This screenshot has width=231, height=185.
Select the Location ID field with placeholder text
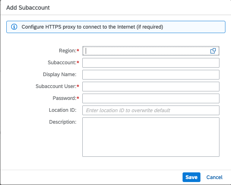click(151, 110)
